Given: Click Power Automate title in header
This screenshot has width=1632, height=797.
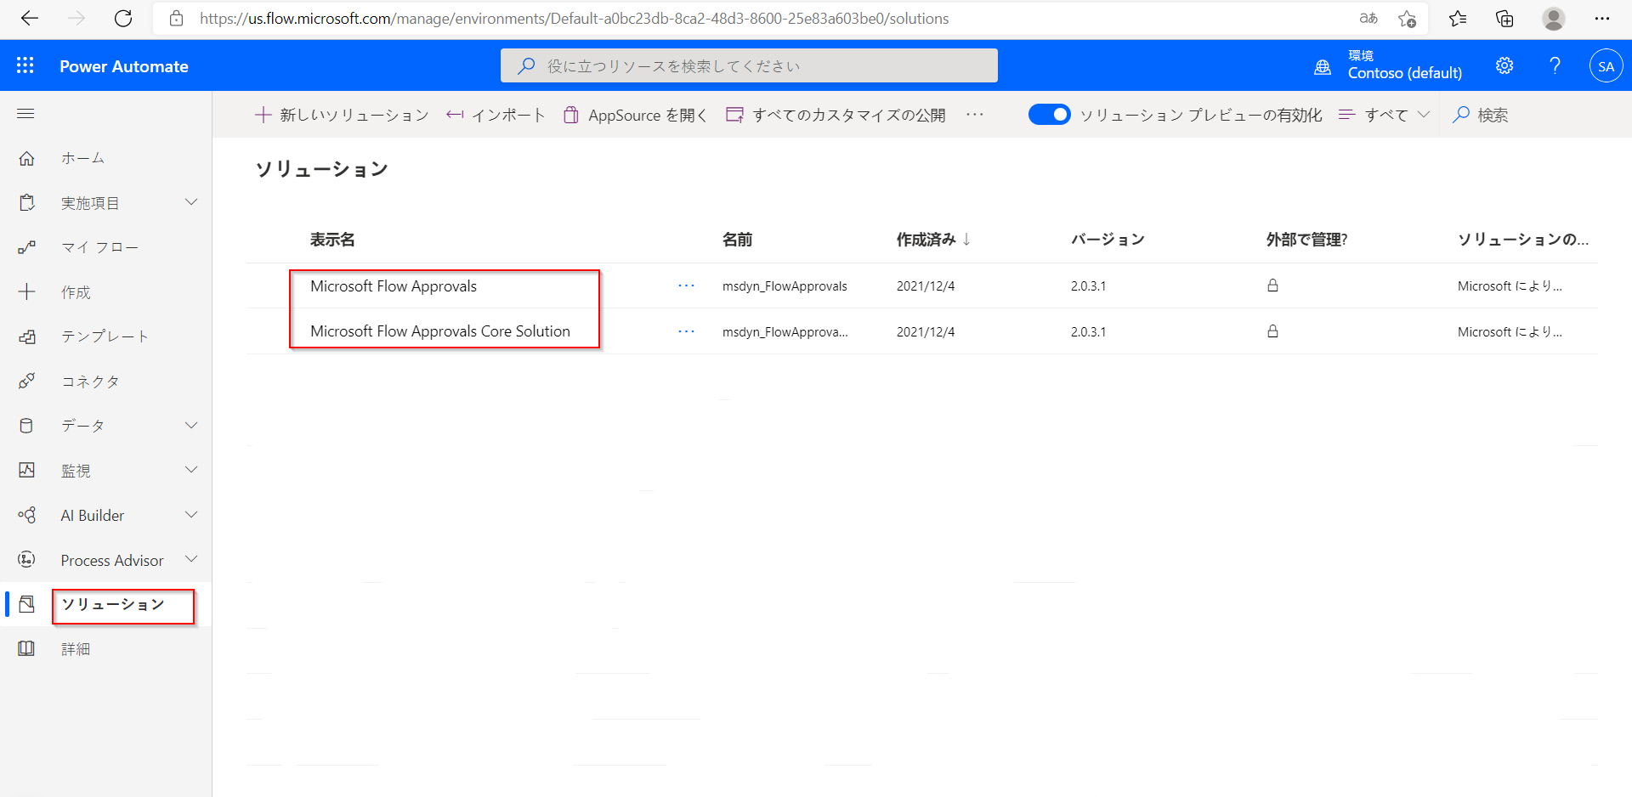Looking at the screenshot, I should click(124, 66).
